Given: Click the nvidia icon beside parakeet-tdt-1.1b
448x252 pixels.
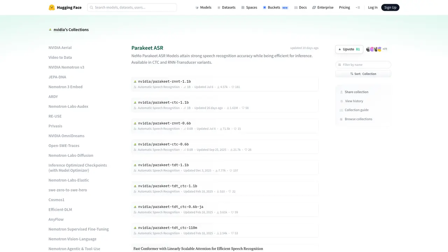Looking at the screenshot, I should tap(135, 165).
